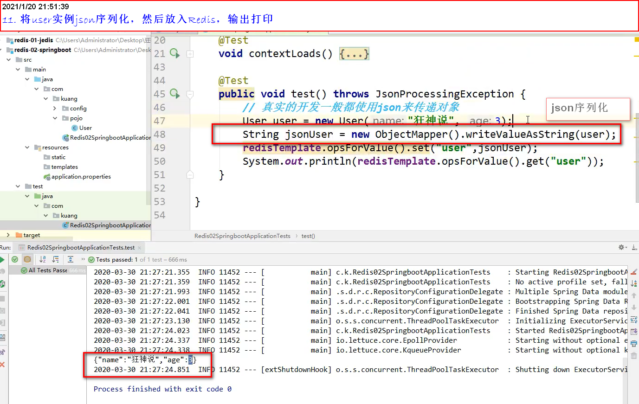639x404 pixels.
Task: Collapse test() method fold at line 45
Action: point(190,94)
